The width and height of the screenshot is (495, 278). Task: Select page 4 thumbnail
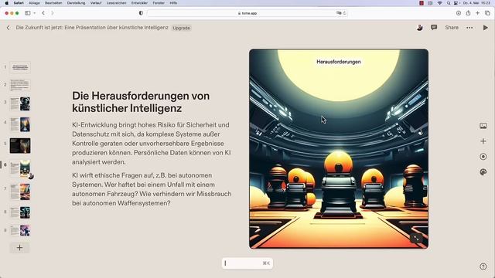pos(20,124)
